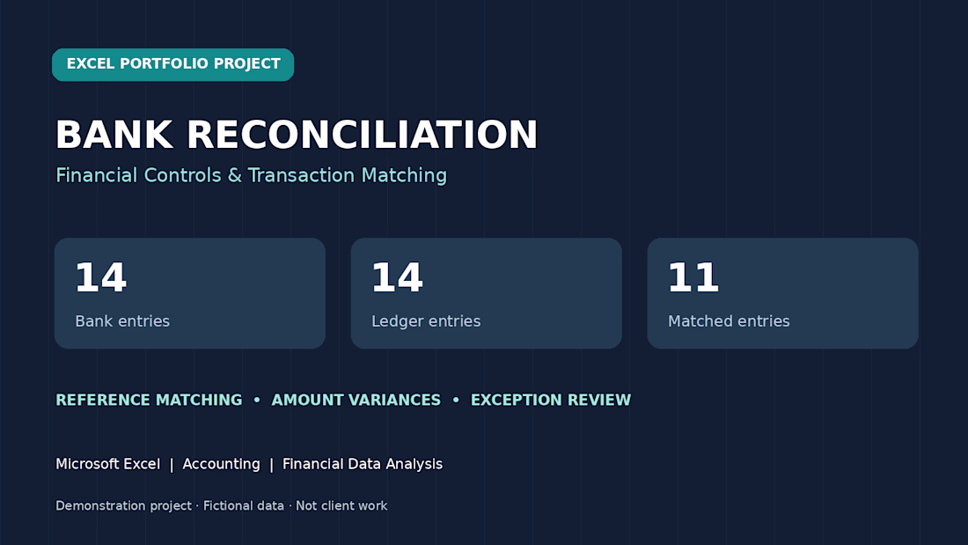This screenshot has width=968, height=545.
Task: Open the Matched entries card
Action: (783, 293)
